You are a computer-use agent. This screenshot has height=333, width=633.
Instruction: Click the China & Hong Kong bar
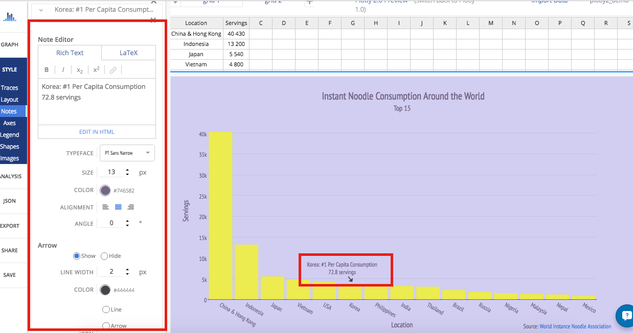click(220, 216)
